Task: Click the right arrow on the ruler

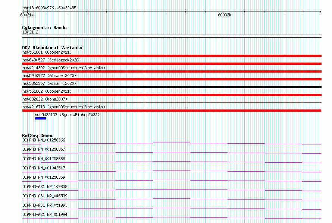Action: point(320,12)
